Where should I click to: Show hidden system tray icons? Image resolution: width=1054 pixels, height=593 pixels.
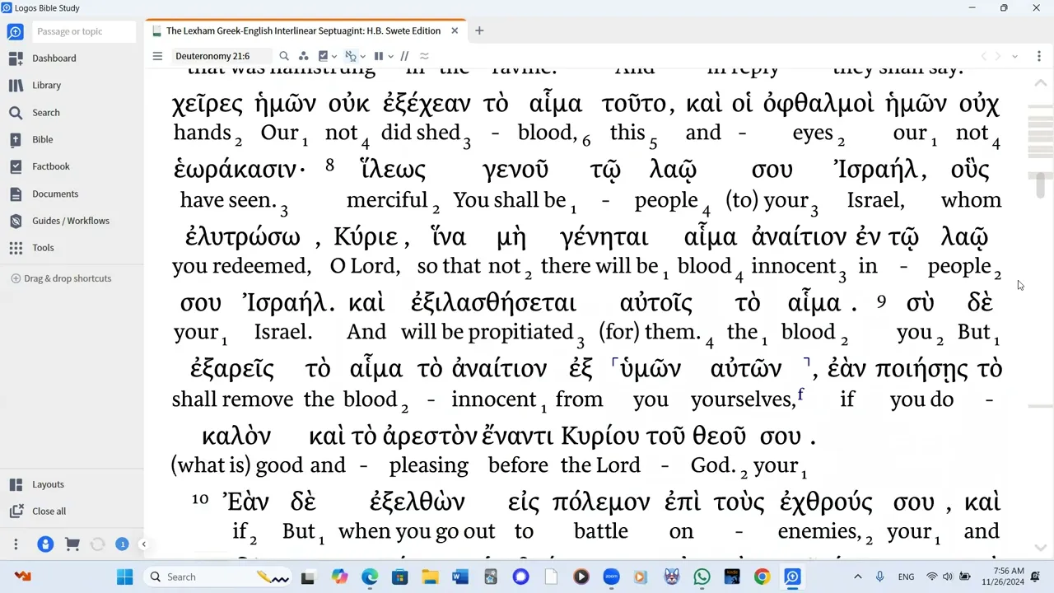pos(857,577)
